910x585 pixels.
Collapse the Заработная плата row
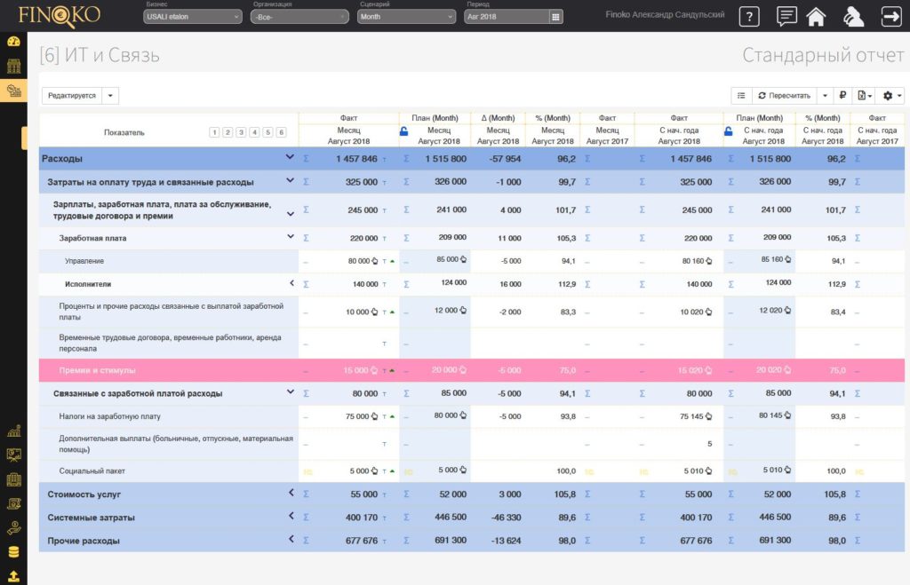tap(290, 237)
